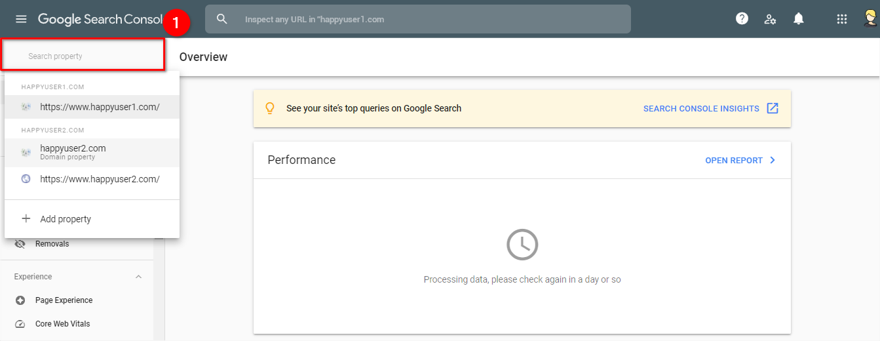The height and width of the screenshot is (341, 880).
Task: Open the hamburger main menu
Action: (21, 19)
